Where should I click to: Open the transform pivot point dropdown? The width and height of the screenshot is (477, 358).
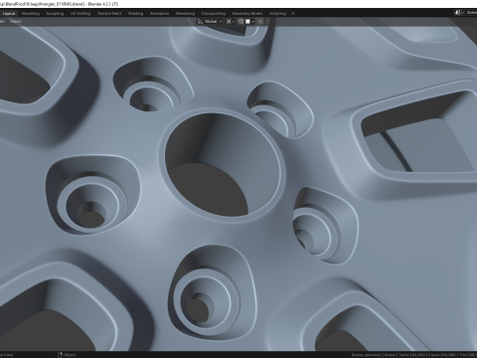[x=231, y=22]
